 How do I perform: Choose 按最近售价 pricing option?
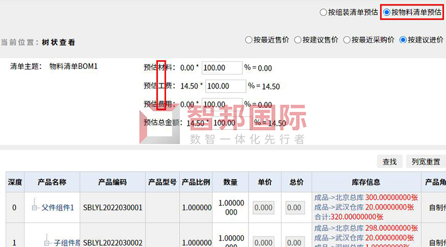click(249, 40)
